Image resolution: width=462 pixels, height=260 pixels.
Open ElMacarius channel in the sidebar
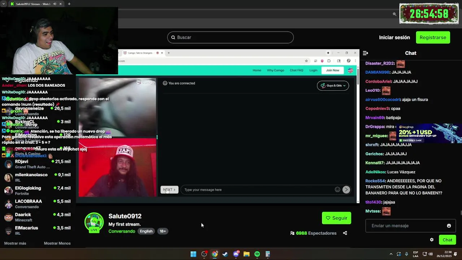[38, 230]
